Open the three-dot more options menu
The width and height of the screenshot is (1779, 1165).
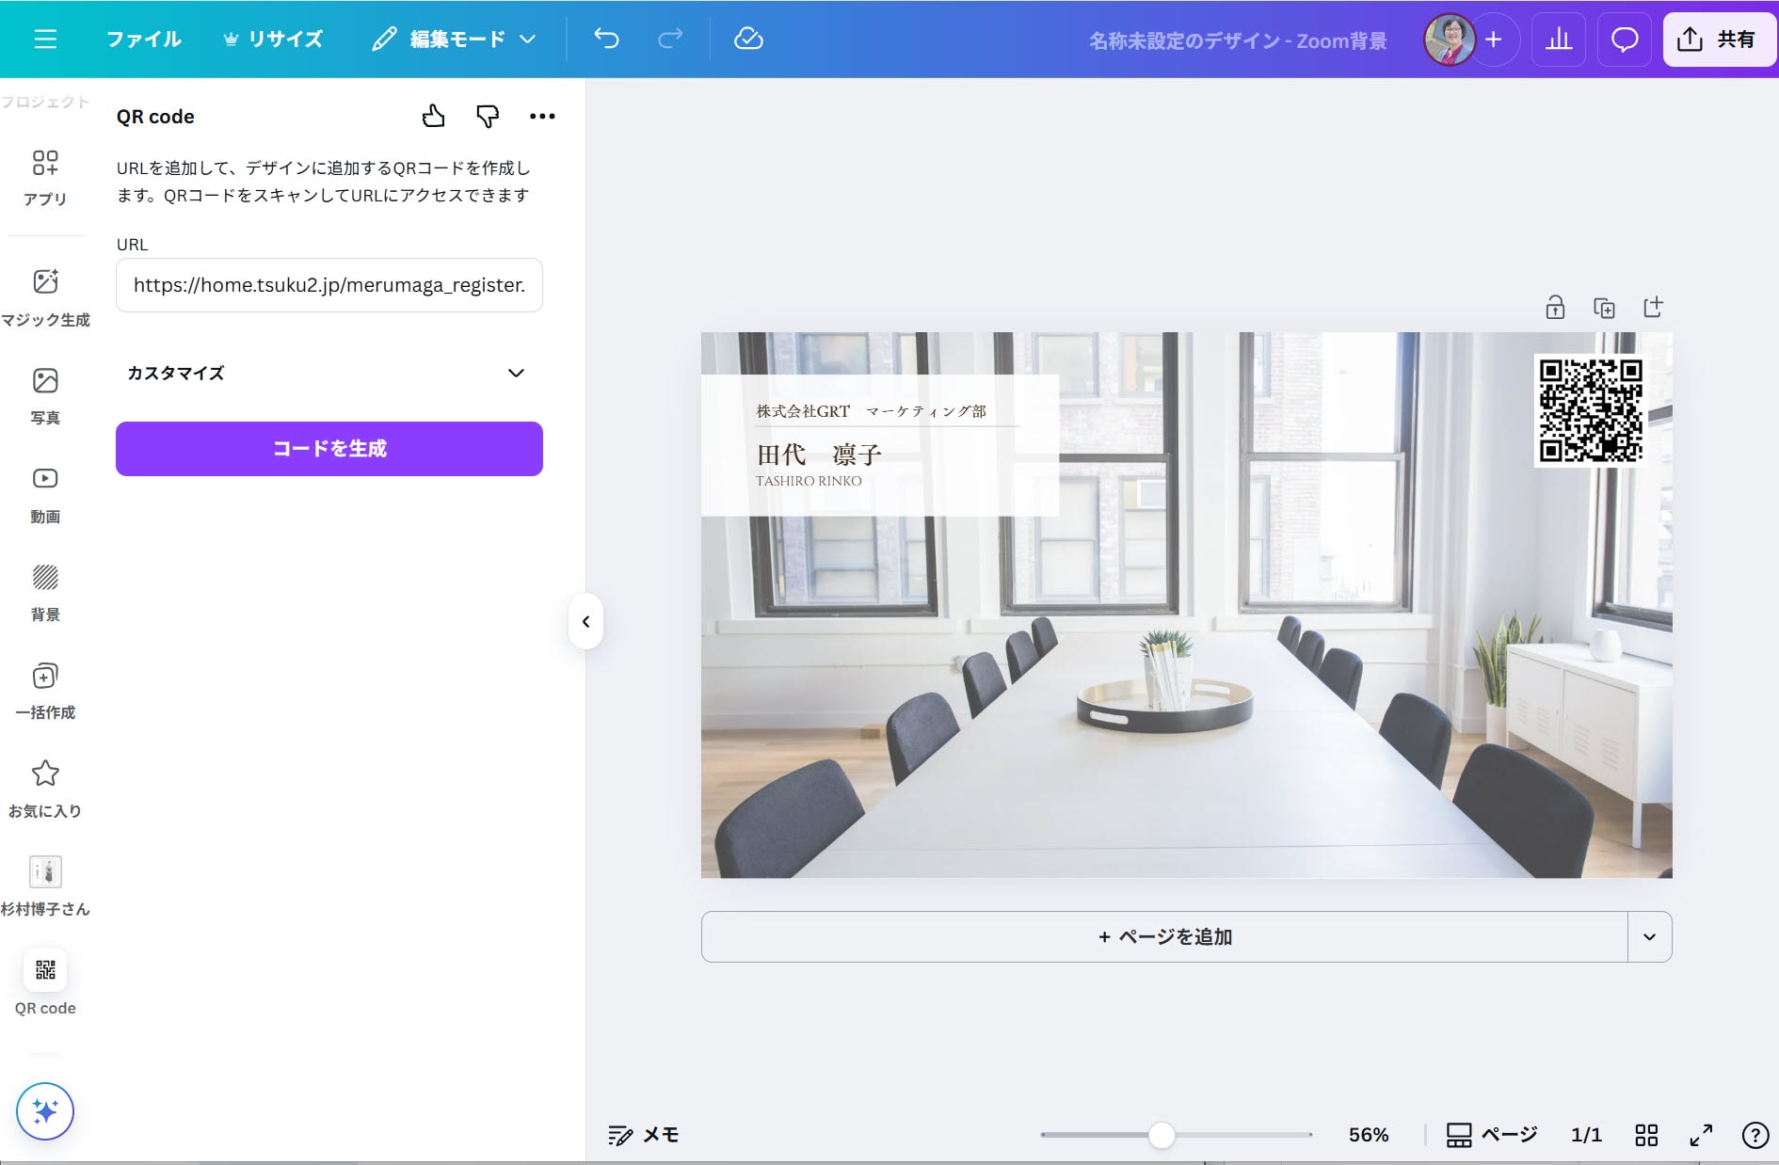(542, 116)
